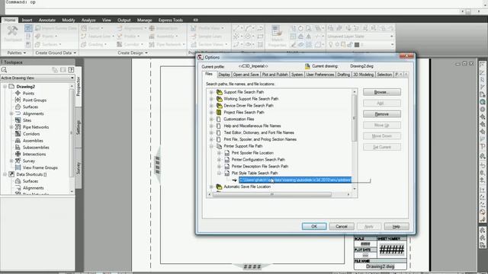Screen dimensions: 488x274
Task: Expand Support File Search Path node
Action: [211, 92]
